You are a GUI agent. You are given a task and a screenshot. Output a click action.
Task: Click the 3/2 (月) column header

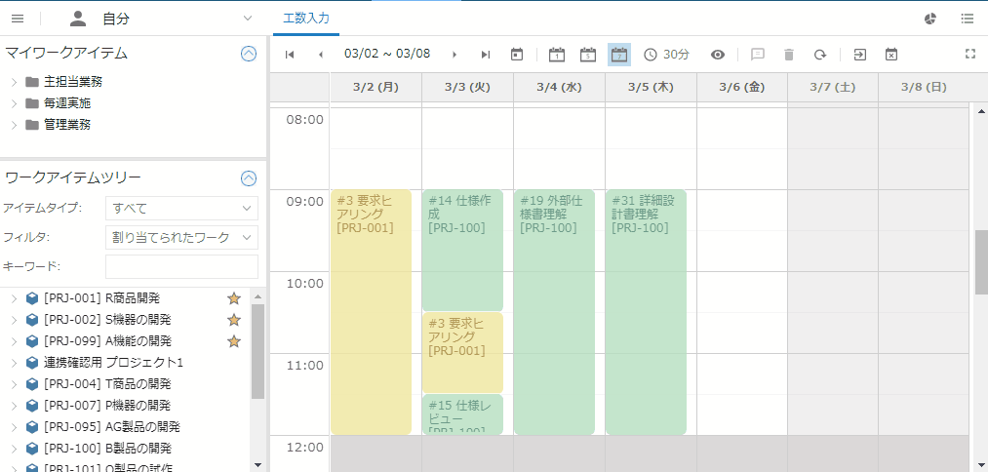tap(376, 87)
